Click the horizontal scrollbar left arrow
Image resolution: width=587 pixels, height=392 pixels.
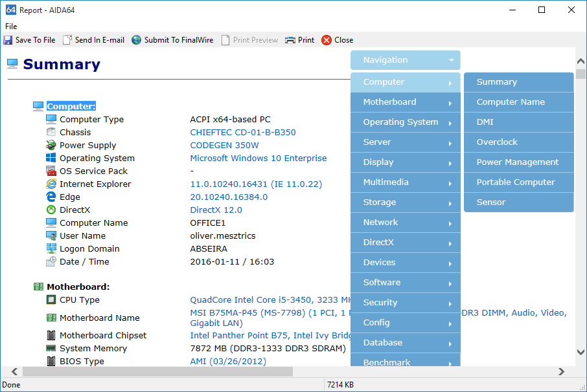pos(15,371)
